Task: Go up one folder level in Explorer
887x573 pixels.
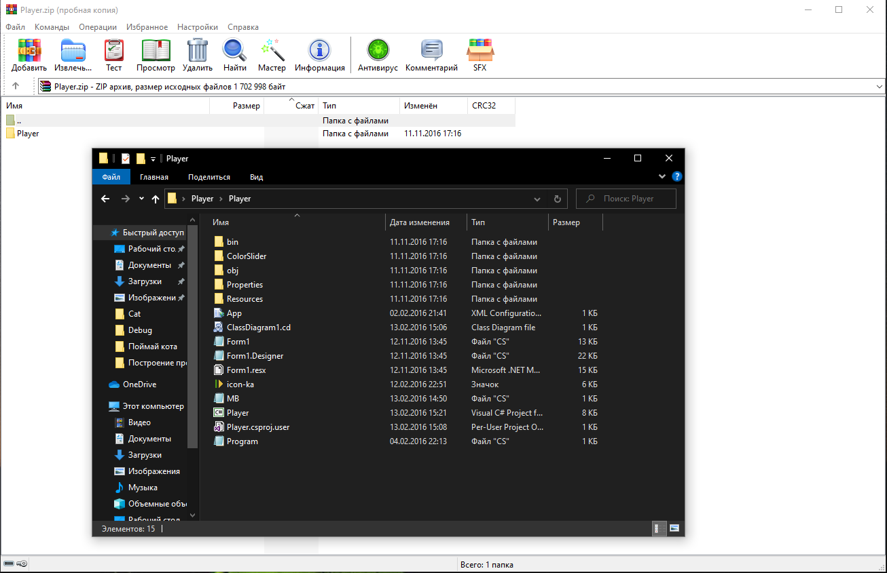Action: 156,199
